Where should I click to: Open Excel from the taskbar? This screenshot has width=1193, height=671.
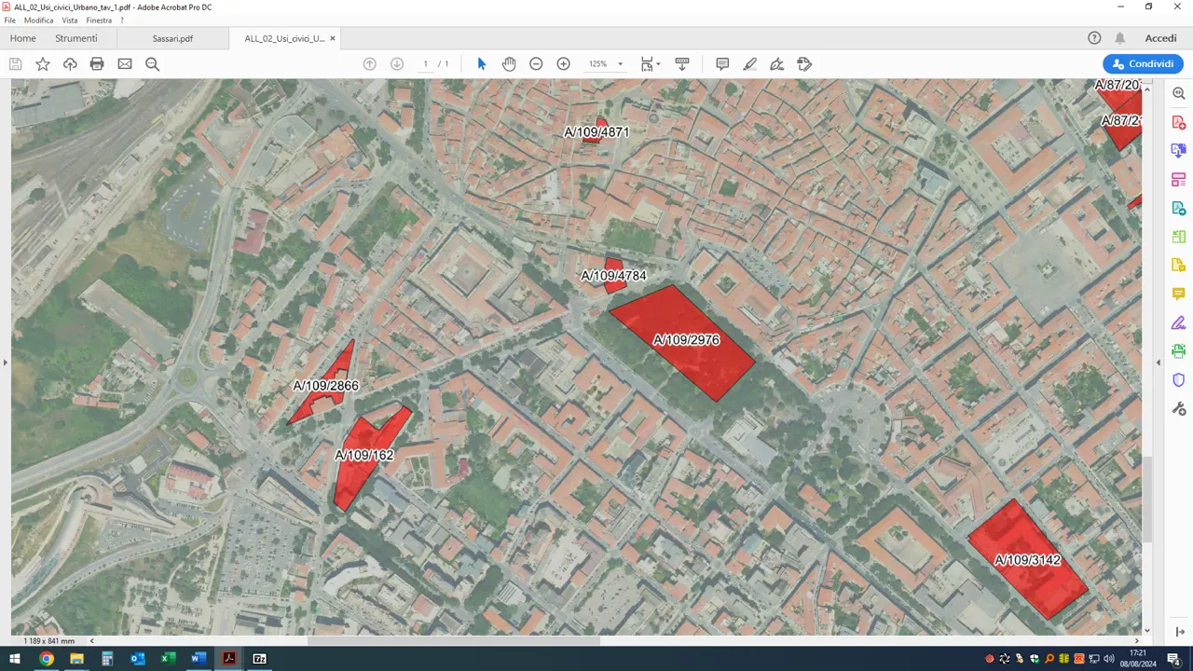click(x=168, y=659)
